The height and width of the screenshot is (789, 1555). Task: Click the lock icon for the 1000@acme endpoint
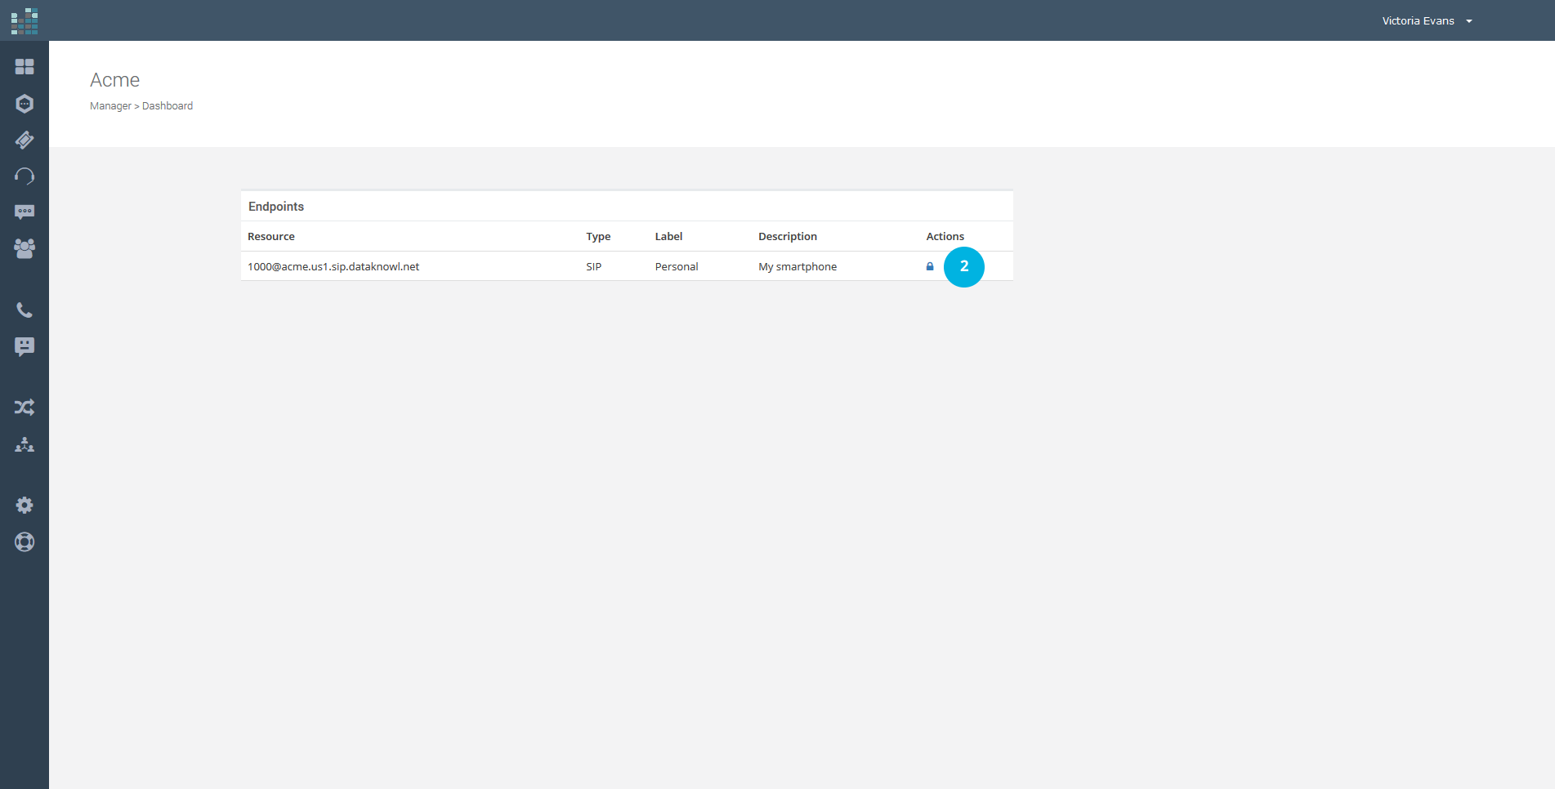930,266
